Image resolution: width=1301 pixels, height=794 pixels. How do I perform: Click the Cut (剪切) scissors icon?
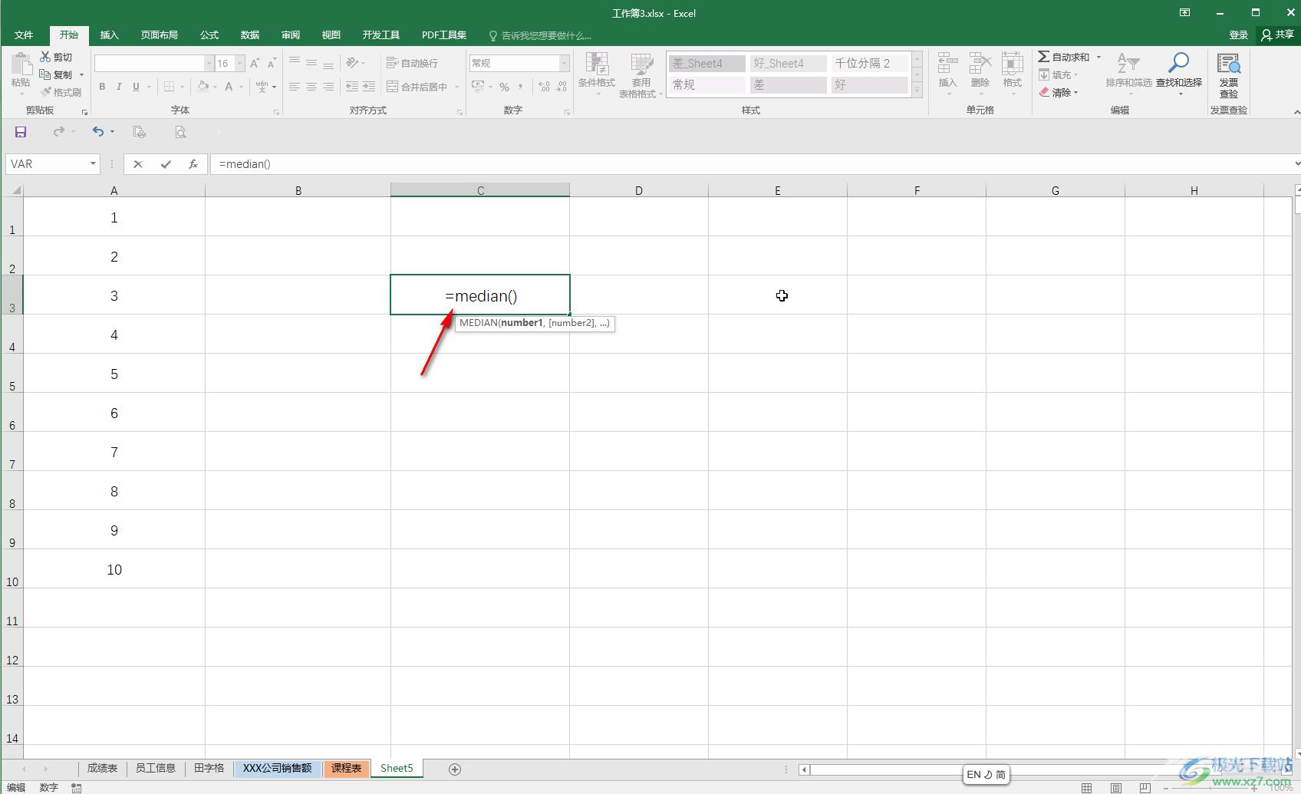[45, 57]
